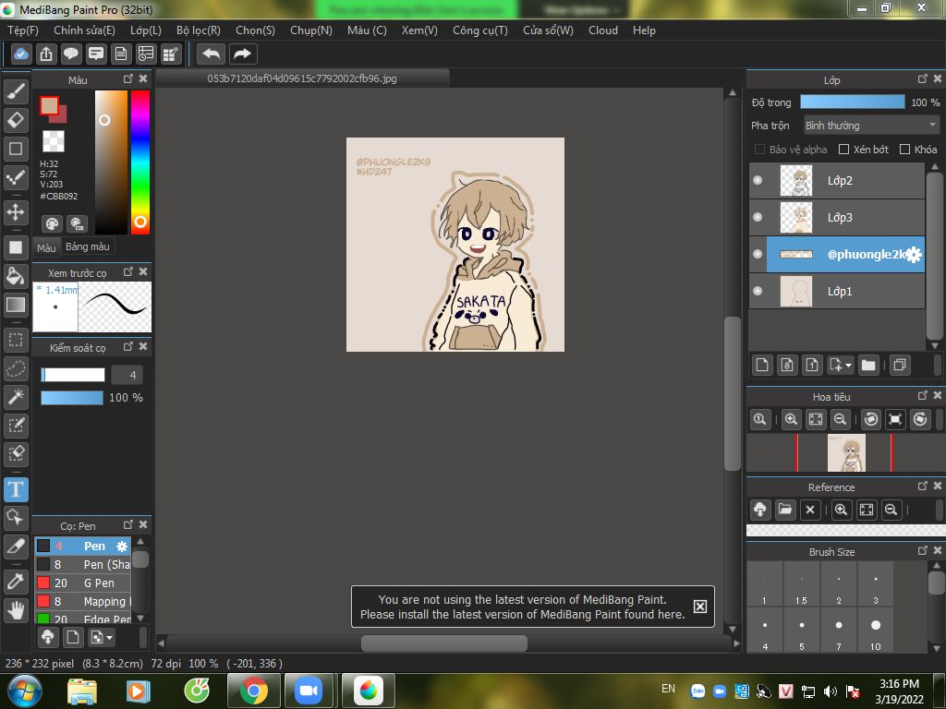Open the Pha trộn blend mode dropdown
This screenshot has width=946, height=709.
[x=871, y=126]
